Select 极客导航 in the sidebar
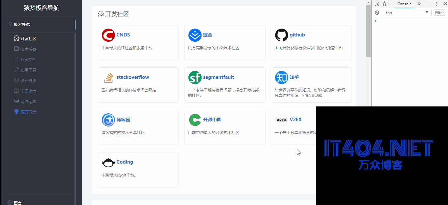 (x=22, y=24)
